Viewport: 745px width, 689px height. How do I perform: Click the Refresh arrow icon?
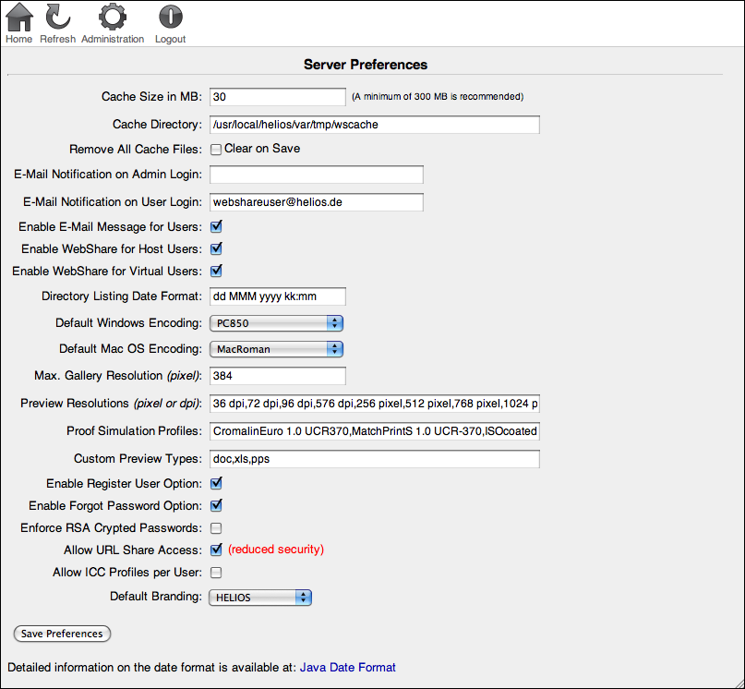point(57,18)
